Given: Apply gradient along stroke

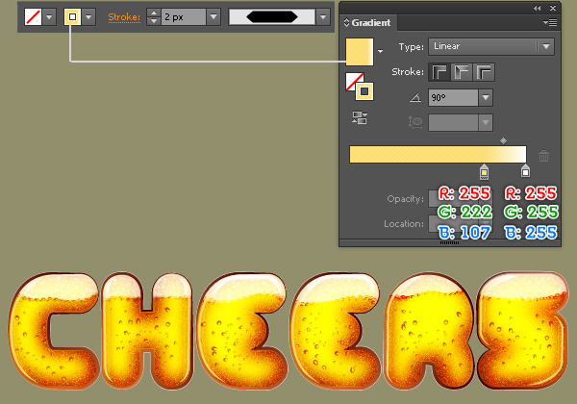Looking at the screenshot, I should pyautogui.click(x=462, y=72).
